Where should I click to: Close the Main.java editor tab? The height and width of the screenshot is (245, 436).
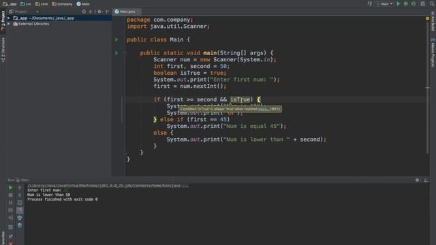tap(138, 12)
